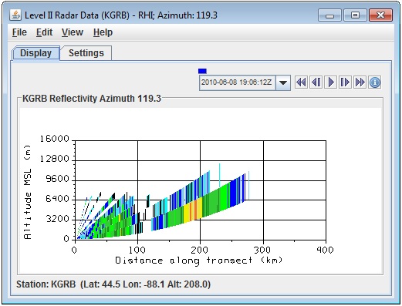
Task: Open the File menu
Action: coord(19,32)
